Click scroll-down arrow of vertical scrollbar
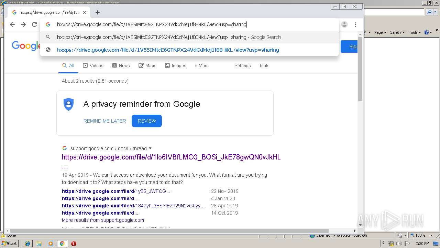This screenshot has width=440, height=248. [360, 225]
